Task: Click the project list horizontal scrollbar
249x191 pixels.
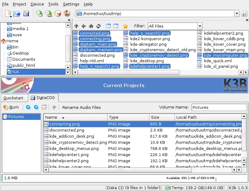Action: click(x=120, y=170)
